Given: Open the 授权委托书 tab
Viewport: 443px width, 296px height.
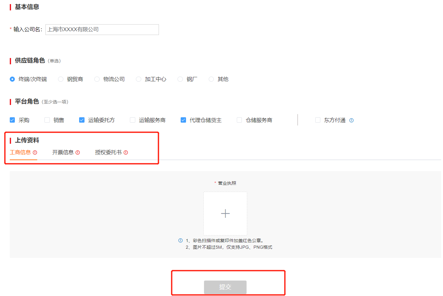Looking at the screenshot, I should click(108, 153).
